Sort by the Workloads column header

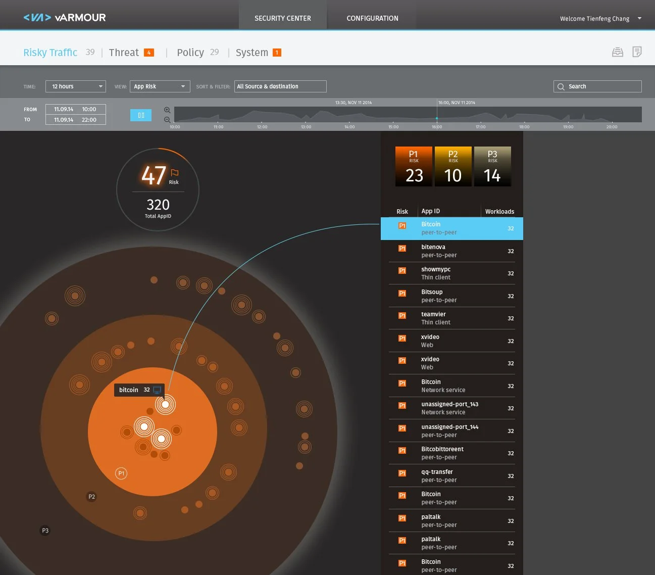pyautogui.click(x=499, y=212)
